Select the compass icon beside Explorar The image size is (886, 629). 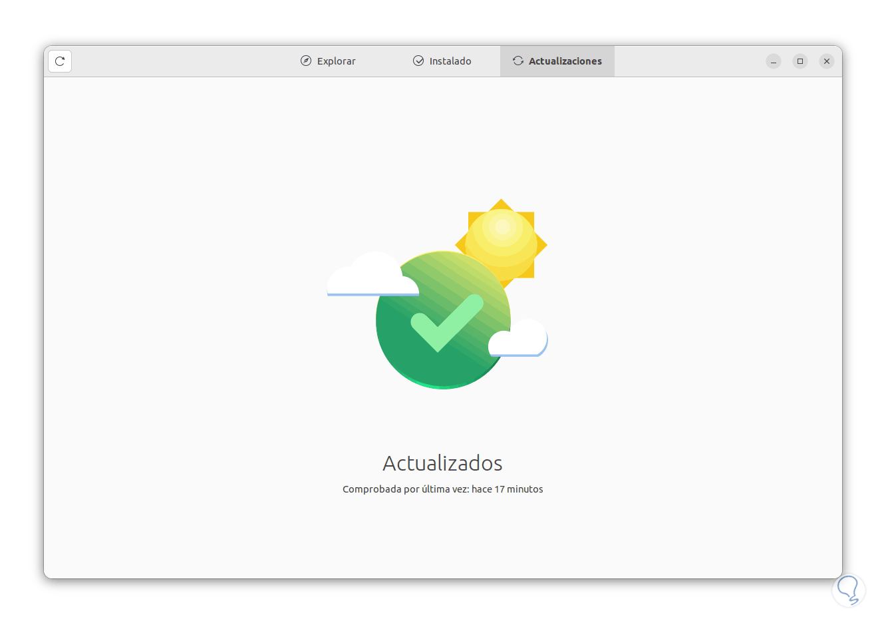tap(305, 61)
